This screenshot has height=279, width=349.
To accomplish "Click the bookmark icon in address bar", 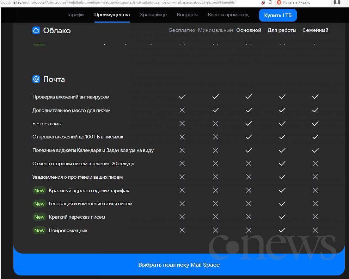I will 270,2.
